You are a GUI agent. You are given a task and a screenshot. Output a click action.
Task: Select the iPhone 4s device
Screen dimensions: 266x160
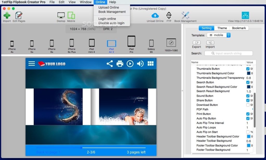click(x=12, y=44)
